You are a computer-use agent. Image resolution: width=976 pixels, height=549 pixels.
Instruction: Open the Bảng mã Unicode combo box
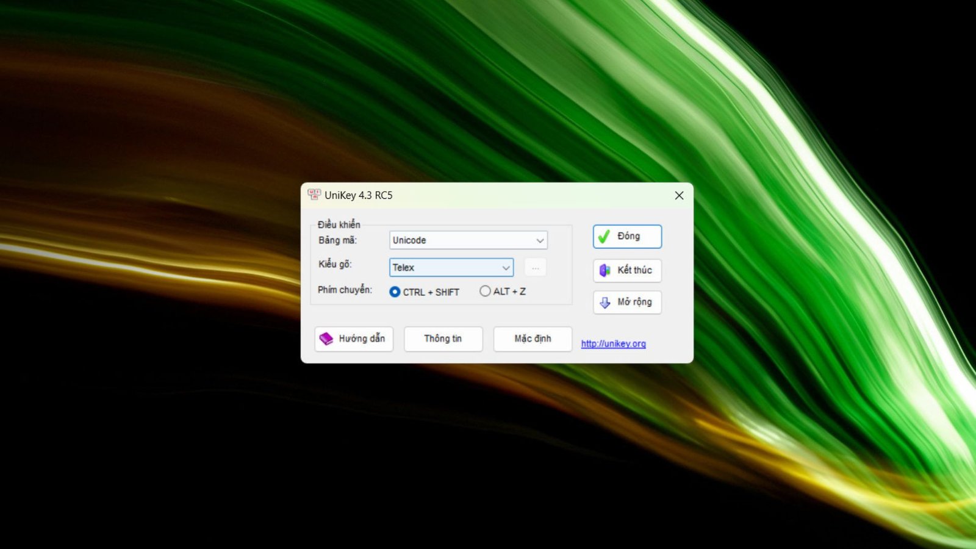click(x=461, y=240)
